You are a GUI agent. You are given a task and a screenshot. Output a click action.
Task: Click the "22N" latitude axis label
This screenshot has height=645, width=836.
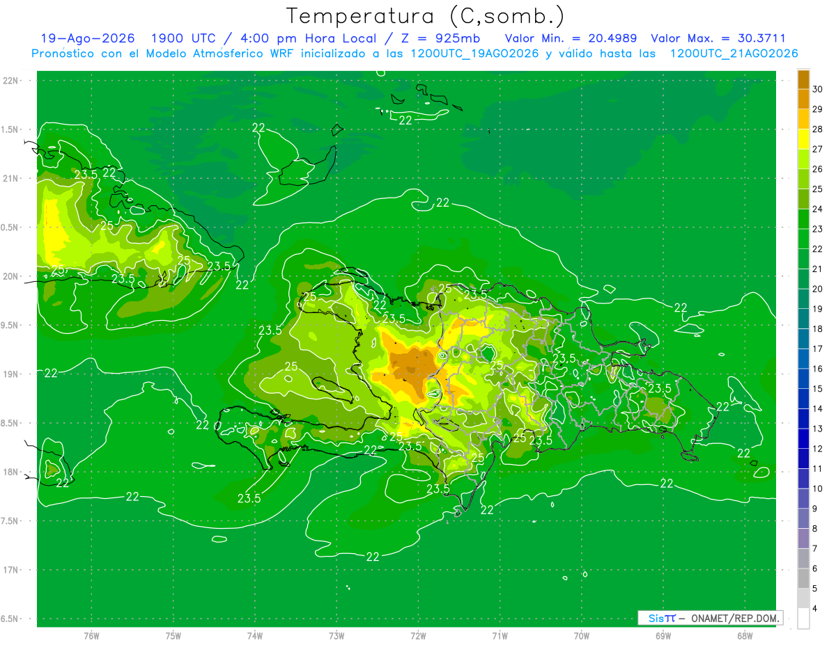11,81
